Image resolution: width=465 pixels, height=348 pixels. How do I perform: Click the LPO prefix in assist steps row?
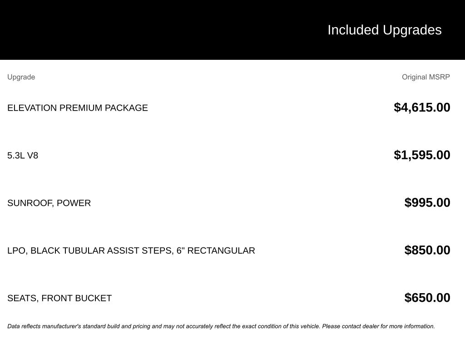tap(16, 251)
